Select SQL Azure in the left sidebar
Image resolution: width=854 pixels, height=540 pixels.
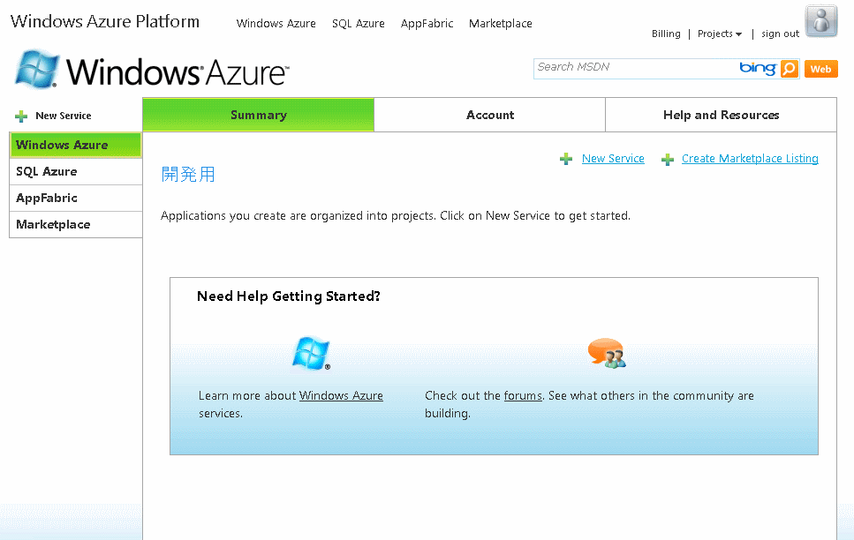76,171
